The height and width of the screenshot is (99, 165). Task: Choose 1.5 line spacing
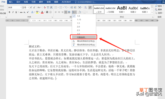tap(84, 23)
